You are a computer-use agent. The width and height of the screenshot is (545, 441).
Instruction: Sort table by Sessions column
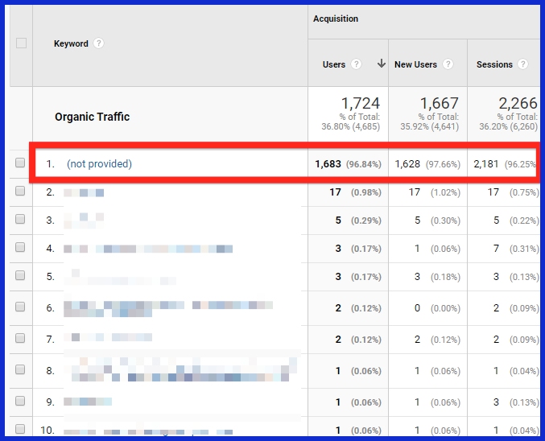(x=494, y=64)
